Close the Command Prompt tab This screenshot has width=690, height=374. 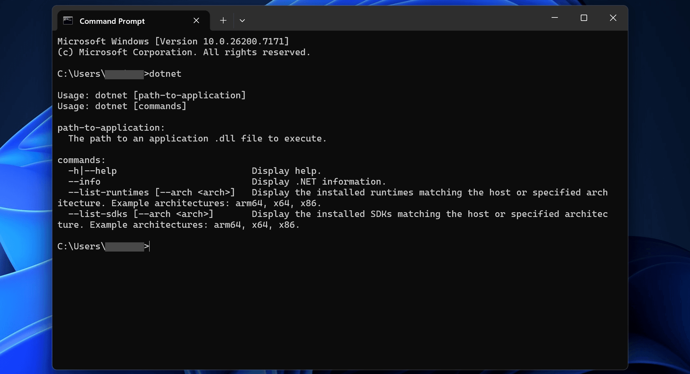(196, 21)
